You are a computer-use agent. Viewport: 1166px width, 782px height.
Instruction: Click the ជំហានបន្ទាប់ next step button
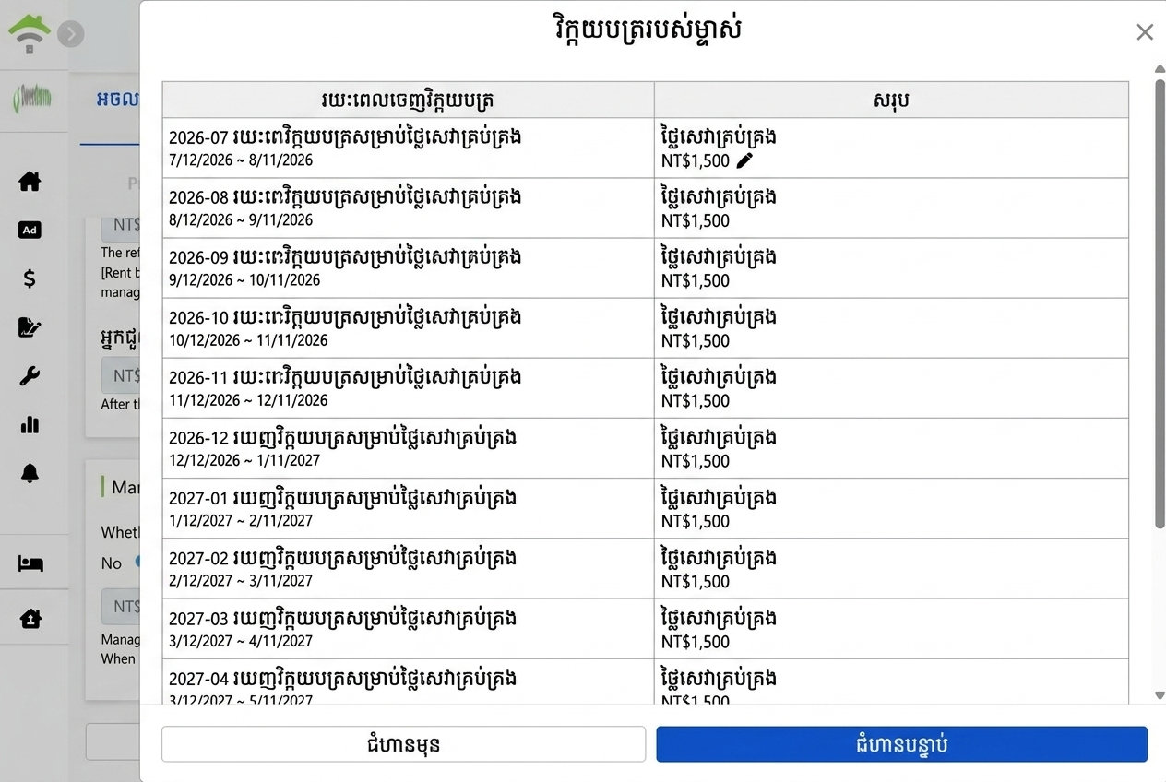[901, 744]
